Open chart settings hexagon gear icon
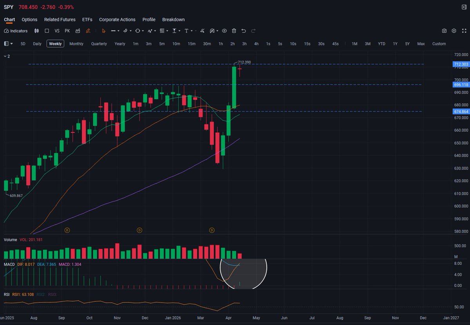Image resolution: width=470 pixels, height=325 pixels. point(454,31)
